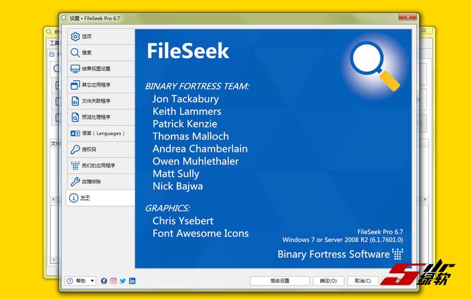Click the name Owen Muhlethaler
This screenshot has height=299, width=471.
point(196,161)
